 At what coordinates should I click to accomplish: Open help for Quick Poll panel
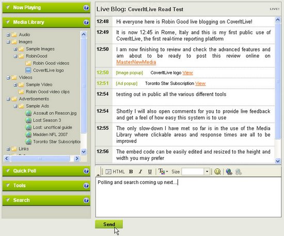coord(86,171)
